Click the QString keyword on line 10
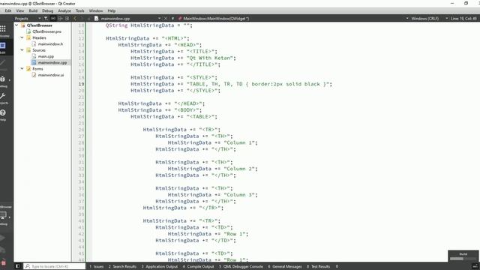 [x=117, y=25]
